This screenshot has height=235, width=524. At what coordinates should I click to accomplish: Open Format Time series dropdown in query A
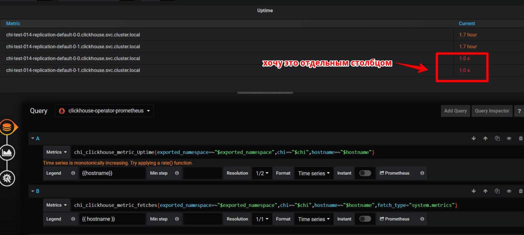coord(314,173)
